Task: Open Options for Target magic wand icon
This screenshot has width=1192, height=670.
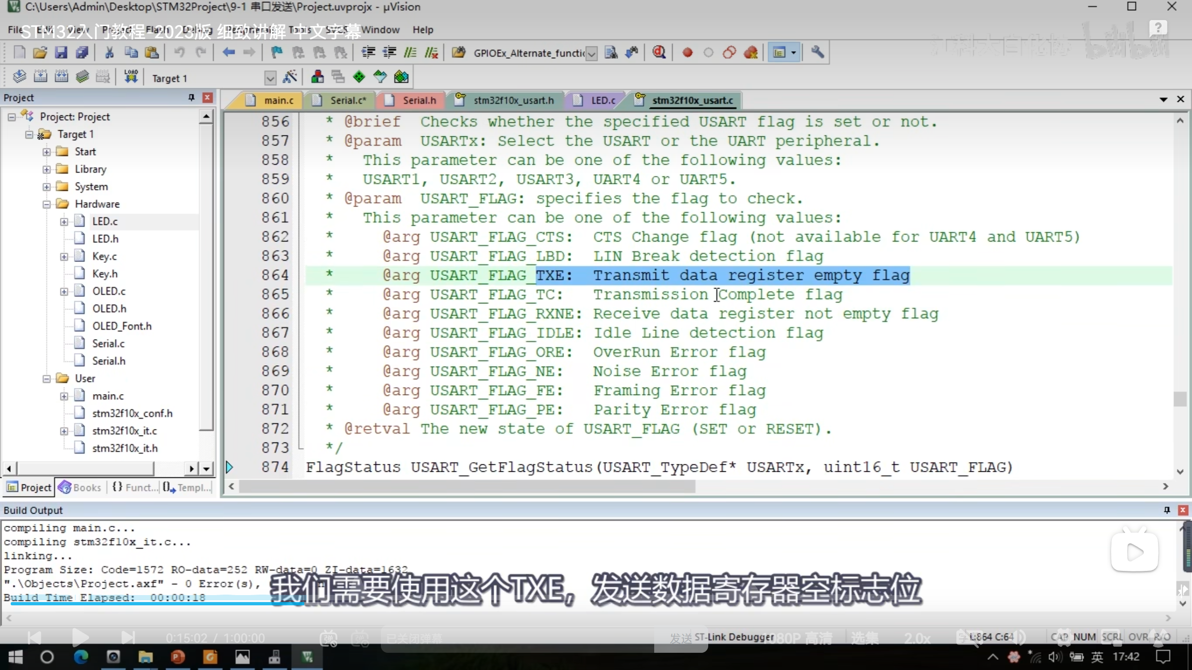Action: pos(290,77)
